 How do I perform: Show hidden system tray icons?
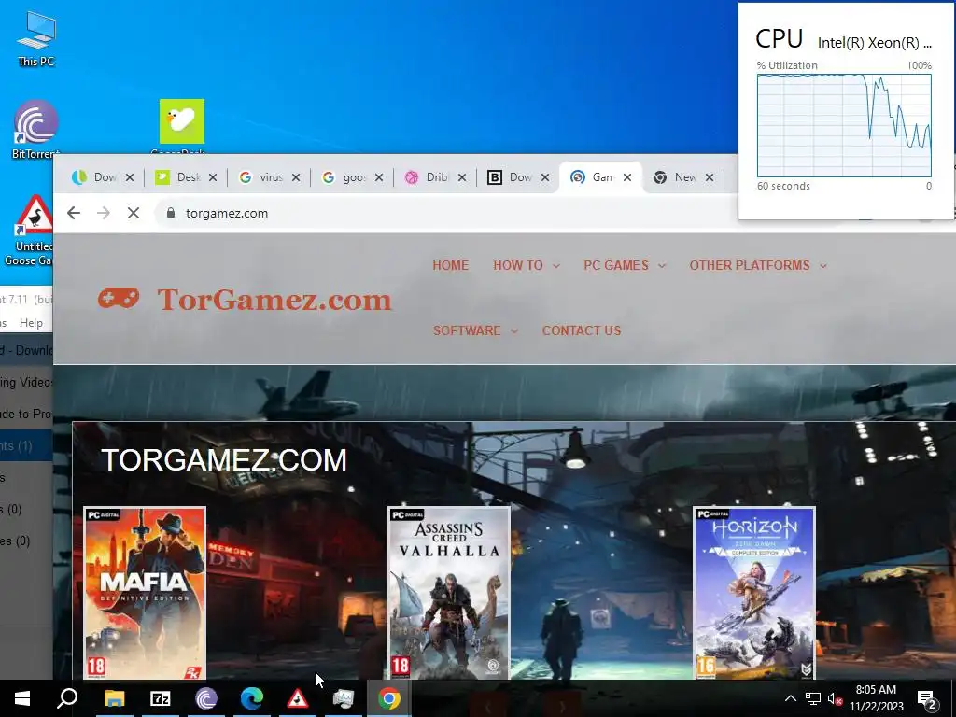tap(790, 698)
